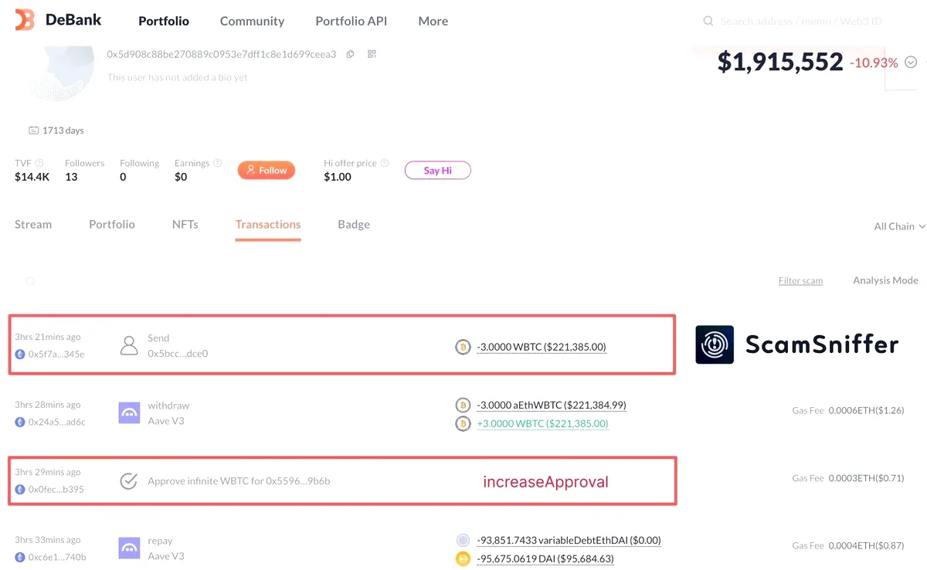Screen dimensions: 927x570
Task: Select the Transactions tab
Action: pyautogui.click(x=268, y=224)
